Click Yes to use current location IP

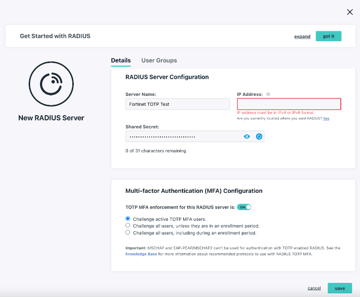326,118
